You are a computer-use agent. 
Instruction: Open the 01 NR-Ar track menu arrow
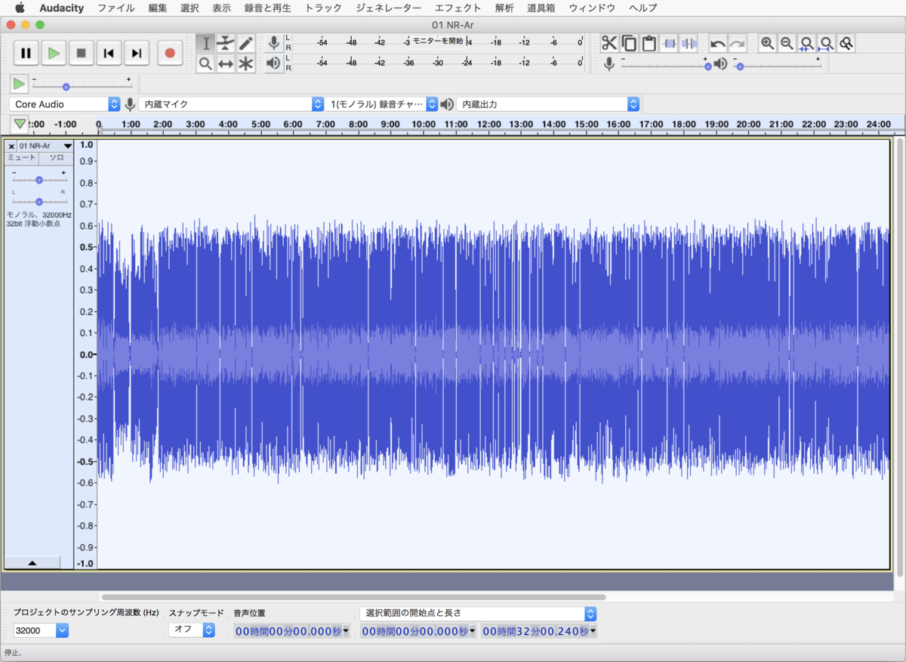[x=68, y=146]
